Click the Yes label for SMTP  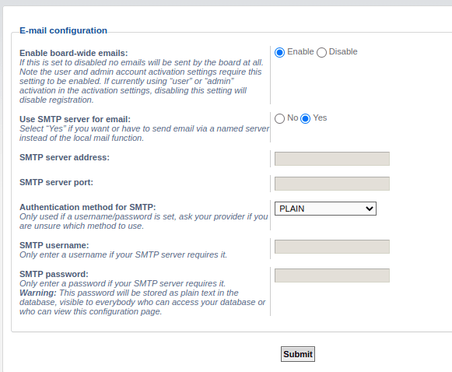[320, 118]
